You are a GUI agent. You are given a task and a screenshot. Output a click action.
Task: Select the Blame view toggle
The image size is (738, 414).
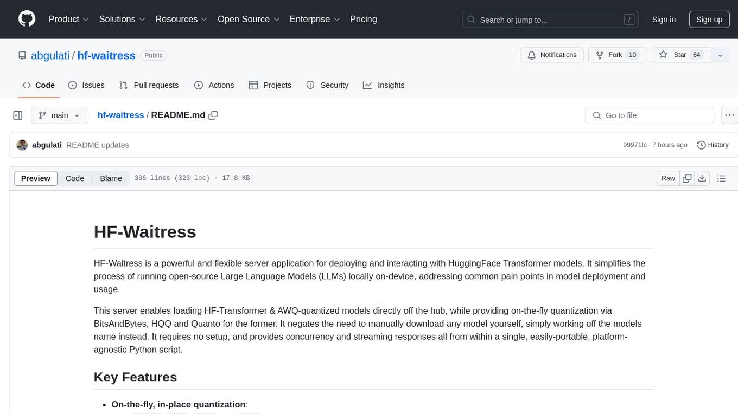111,178
